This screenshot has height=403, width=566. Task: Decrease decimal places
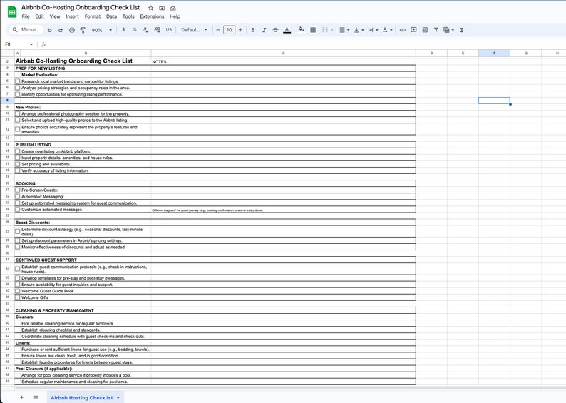(145, 30)
